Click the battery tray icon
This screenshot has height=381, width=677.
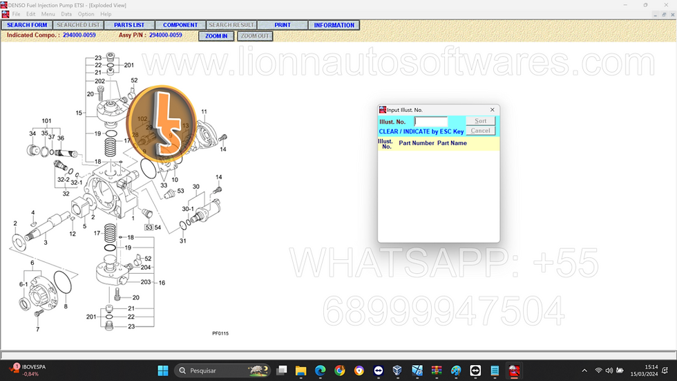(x=620, y=371)
